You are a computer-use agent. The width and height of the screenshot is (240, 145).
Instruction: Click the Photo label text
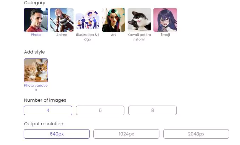coord(36,35)
